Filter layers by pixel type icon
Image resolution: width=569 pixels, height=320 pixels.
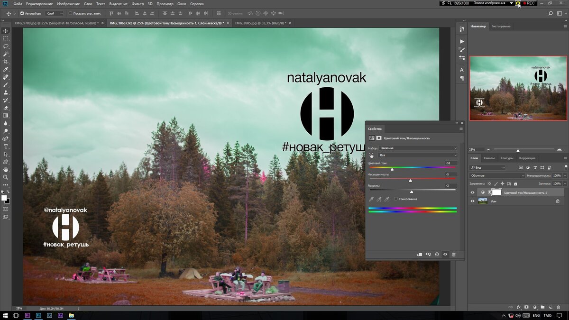point(521,167)
